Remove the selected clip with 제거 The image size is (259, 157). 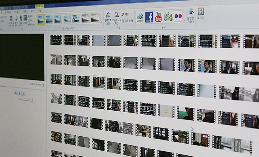(x=125, y=14)
